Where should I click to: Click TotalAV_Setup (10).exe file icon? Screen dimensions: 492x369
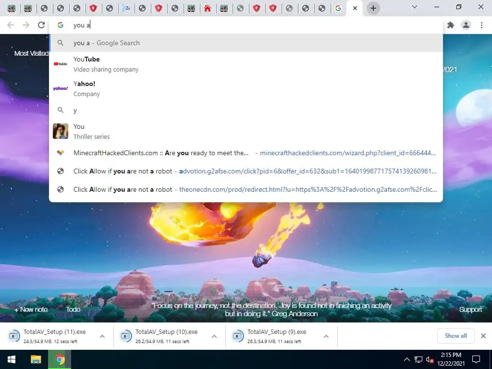pos(126,336)
